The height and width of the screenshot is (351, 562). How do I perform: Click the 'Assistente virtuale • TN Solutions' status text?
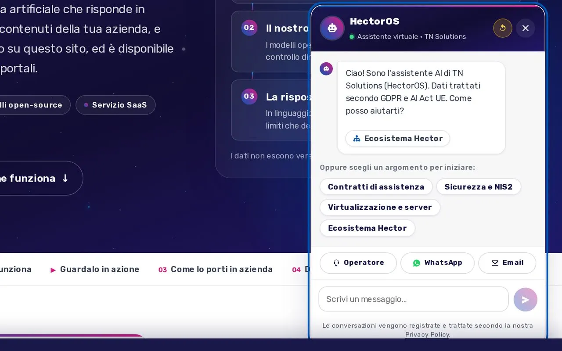pos(411,37)
